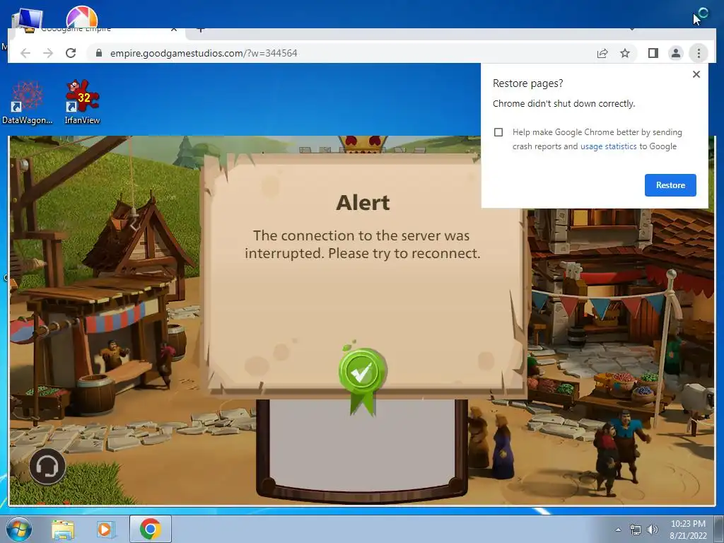
Task: Close the Goodgame Empire tab
Action: (x=174, y=30)
